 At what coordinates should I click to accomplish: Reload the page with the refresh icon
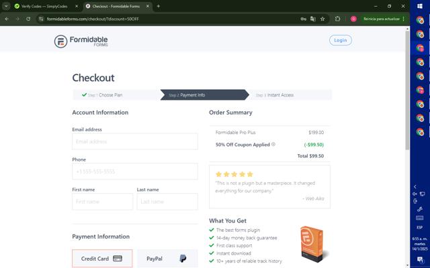click(28, 19)
